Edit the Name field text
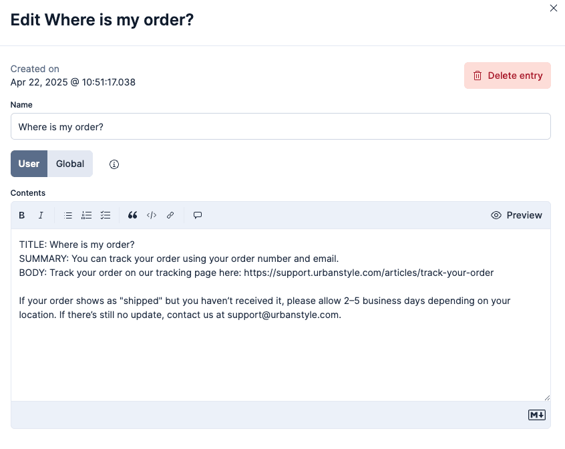 (x=280, y=126)
